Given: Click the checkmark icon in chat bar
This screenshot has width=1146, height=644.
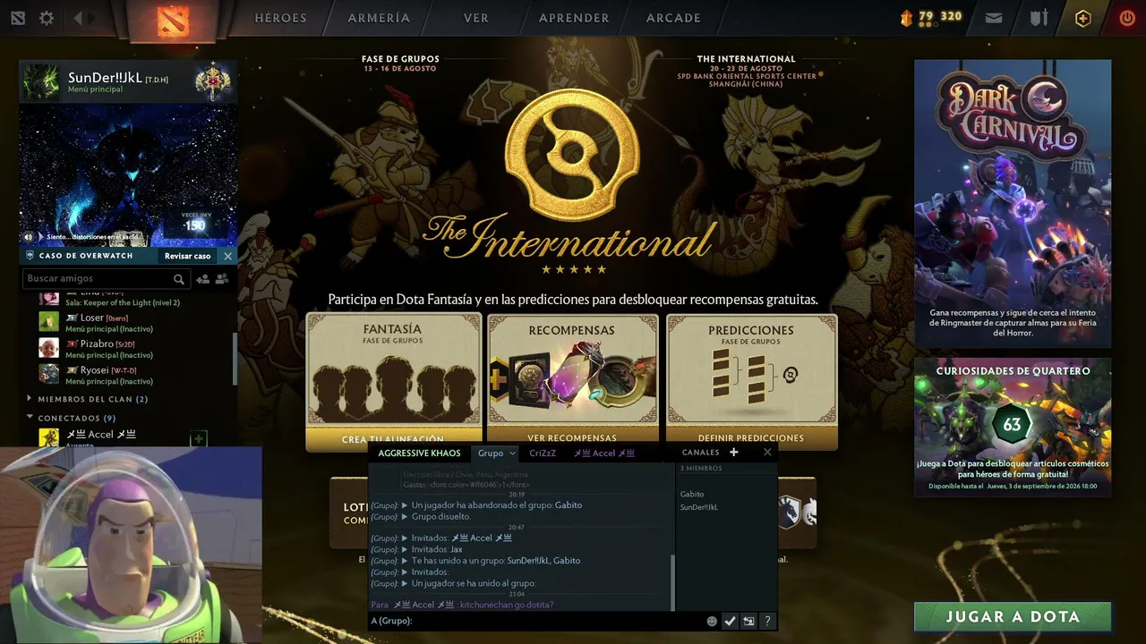Looking at the screenshot, I should coord(730,621).
